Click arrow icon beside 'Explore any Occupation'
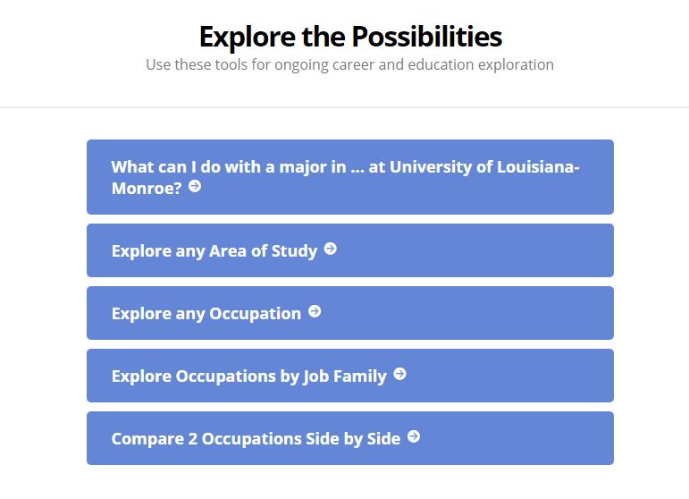689x499 pixels. [315, 311]
